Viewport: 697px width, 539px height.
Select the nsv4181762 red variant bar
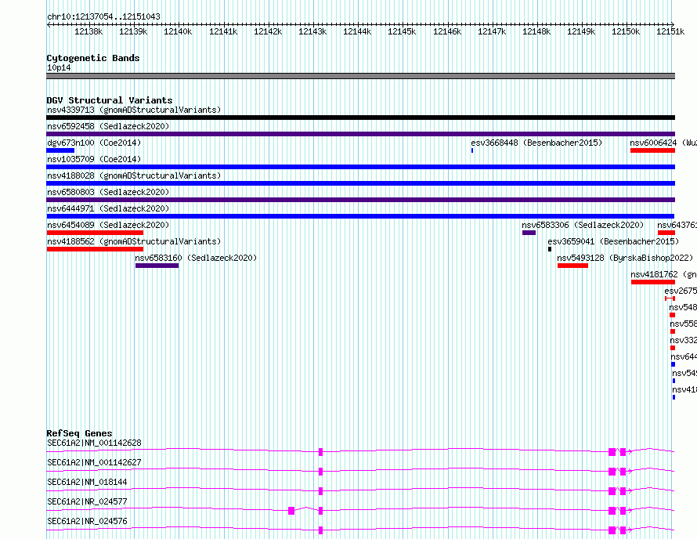point(653,282)
